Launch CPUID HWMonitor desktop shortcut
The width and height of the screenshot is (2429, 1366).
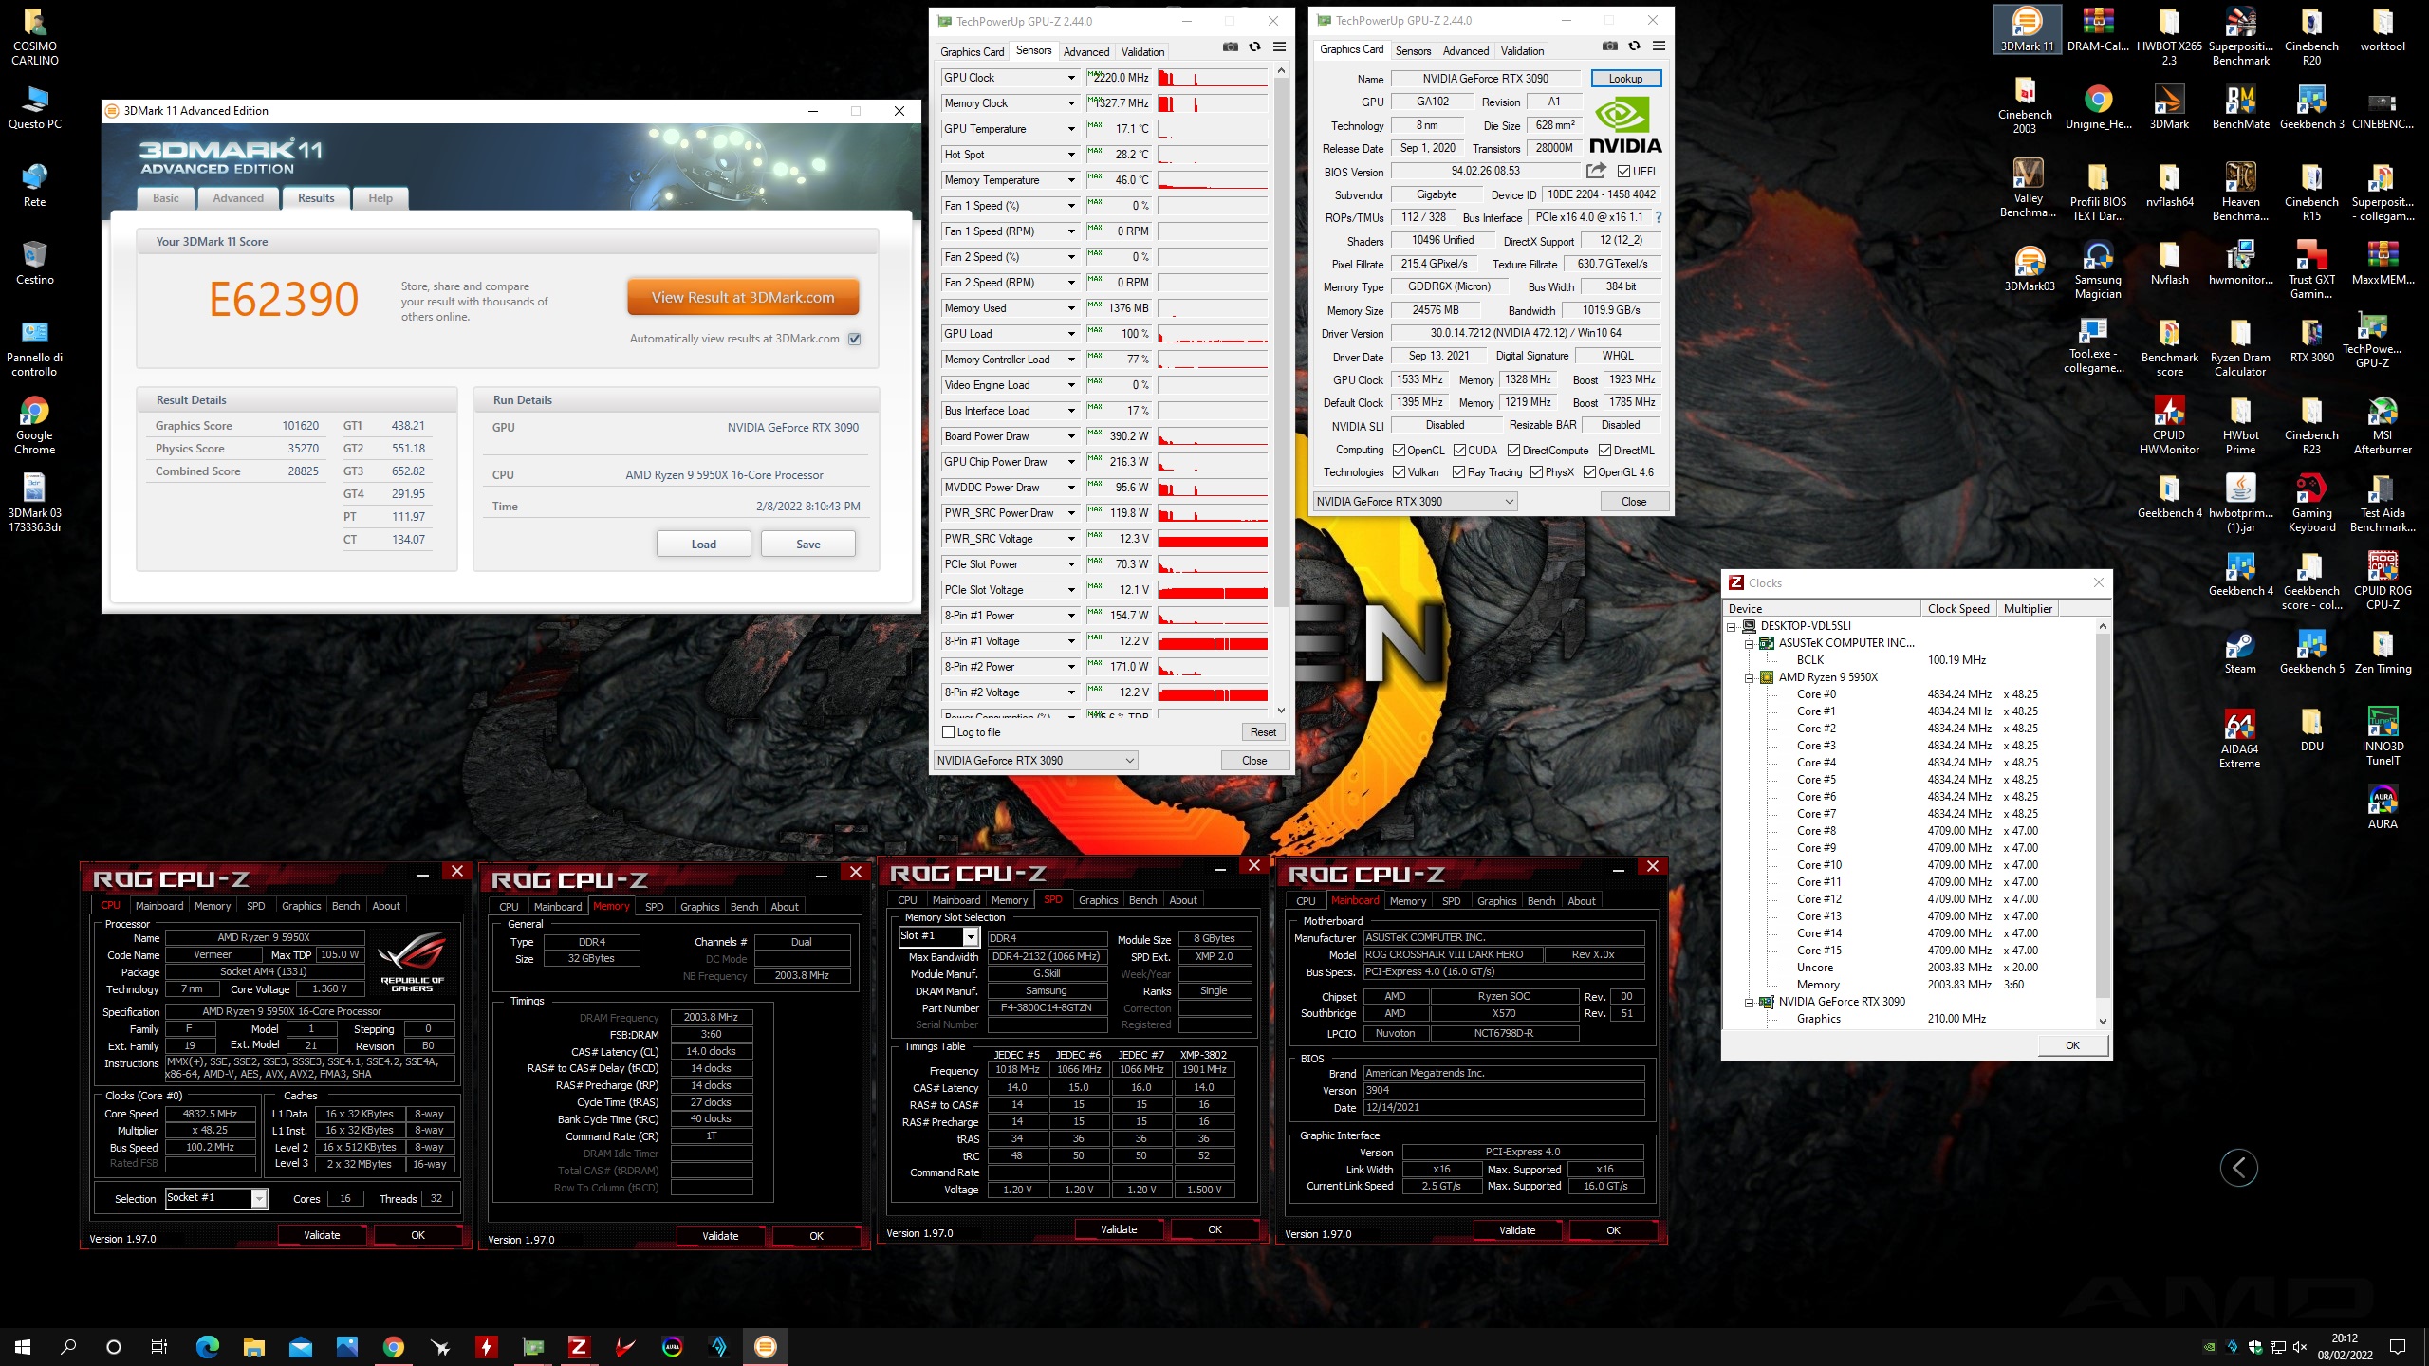tap(2169, 426)
